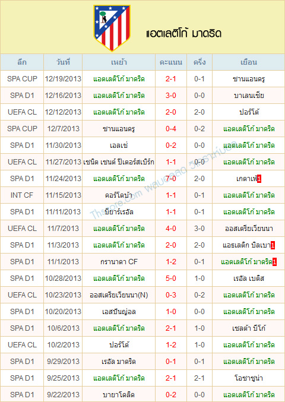This screenshot has height=402, width=285.
Task: Open the away team บาเลนเซีย
Action: (x=249, y=96)
